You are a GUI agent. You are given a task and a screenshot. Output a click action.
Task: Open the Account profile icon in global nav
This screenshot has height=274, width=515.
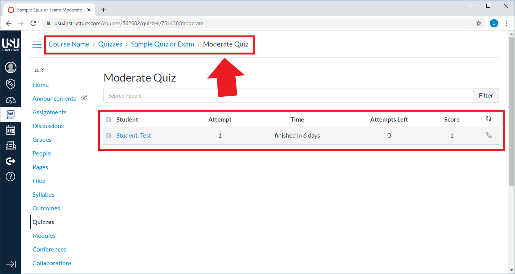pyautogui.click(x=11, y=67)
